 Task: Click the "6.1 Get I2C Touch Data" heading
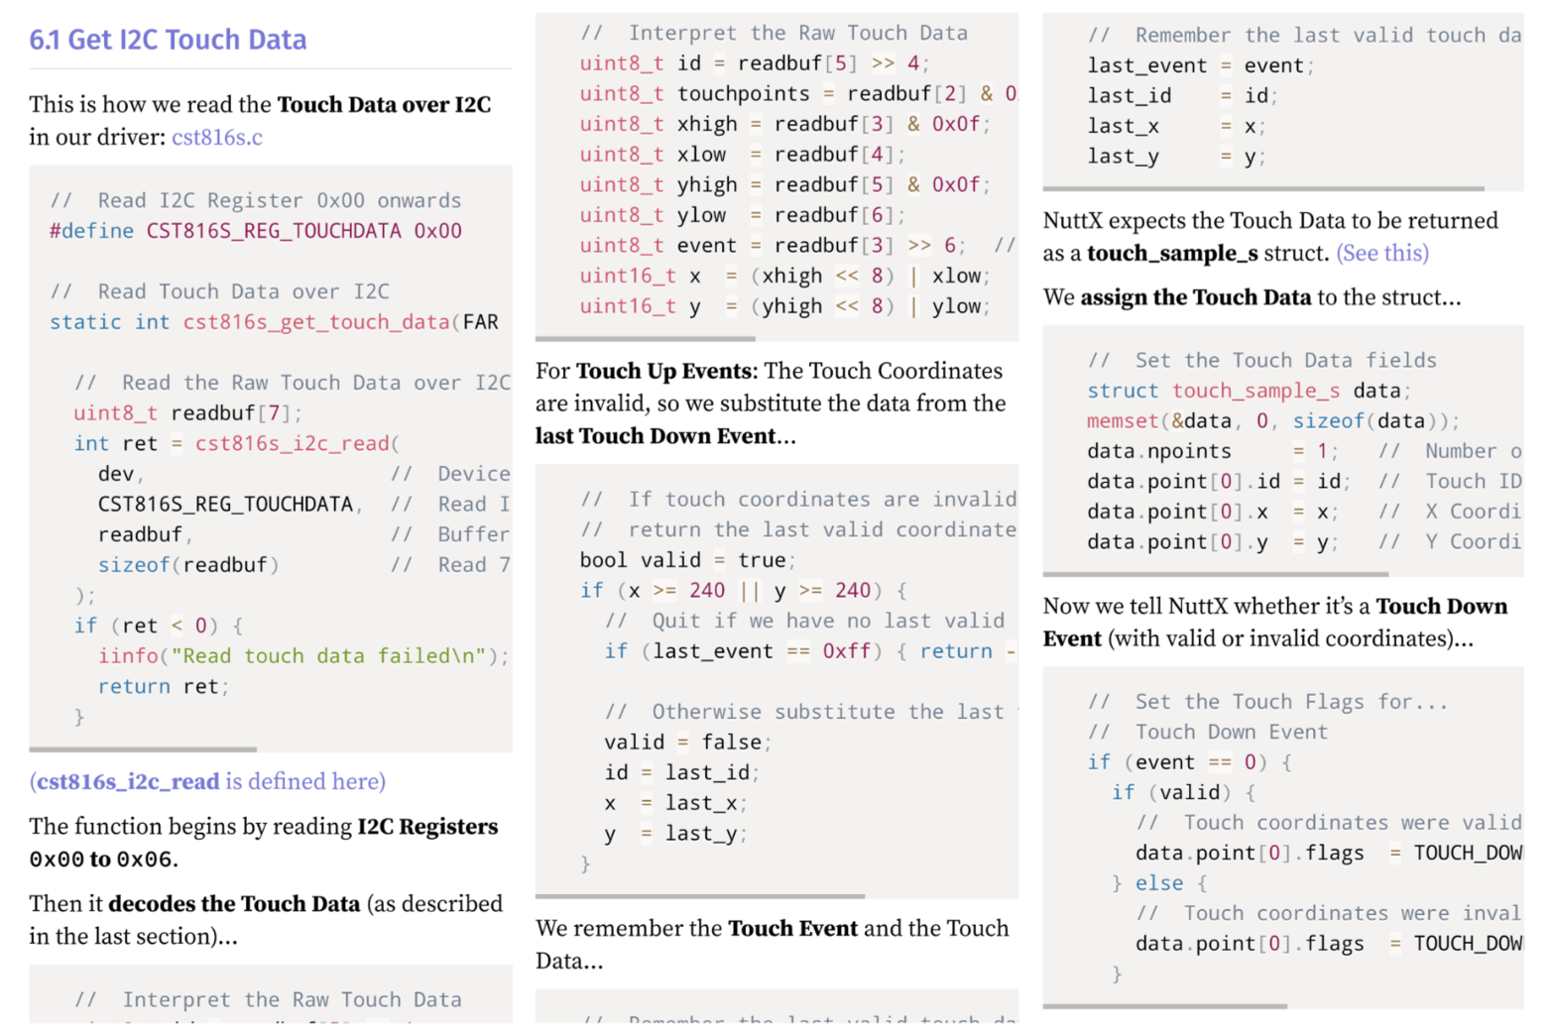(168, 40)
